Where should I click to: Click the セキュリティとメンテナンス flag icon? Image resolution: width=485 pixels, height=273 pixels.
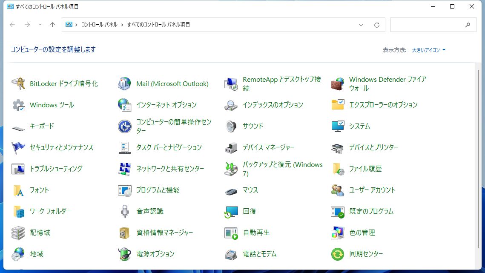18,147
